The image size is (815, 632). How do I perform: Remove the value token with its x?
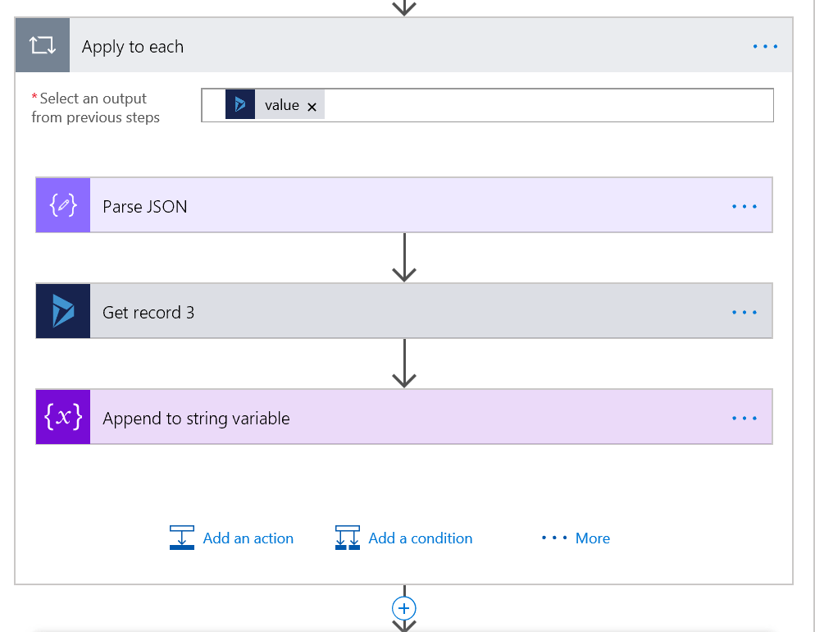click(x=312, y=107)
